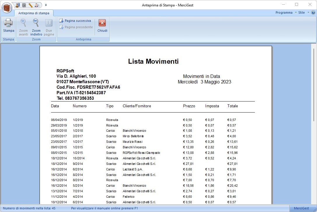Open the MerciGest briefcase application menu
Viewport: 317px width, 212px height.
[7, 8]
